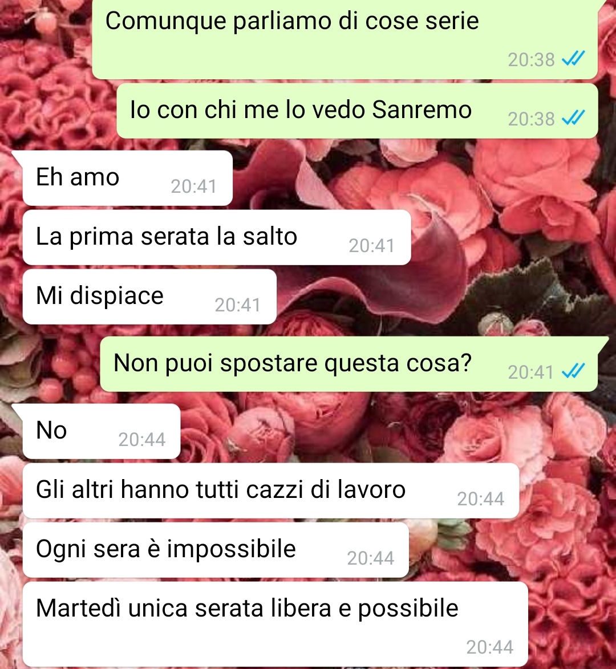This screenshot has width=616, height=669.
Task: Select the 'No' reply bubble
Action: (101, 431)
